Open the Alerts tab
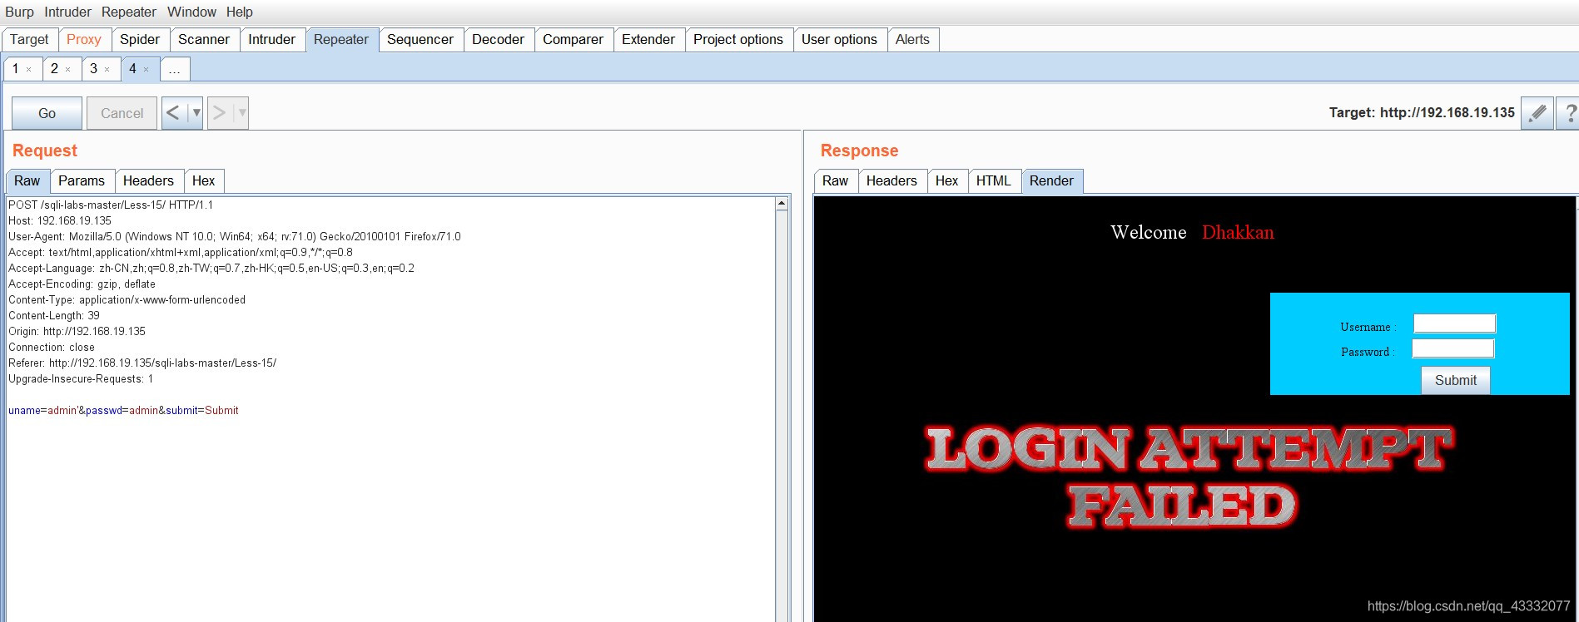The image size is (1579, 622). pyautogui.click(x=912, y=39)
